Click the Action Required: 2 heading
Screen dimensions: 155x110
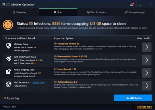pos(67,82)
